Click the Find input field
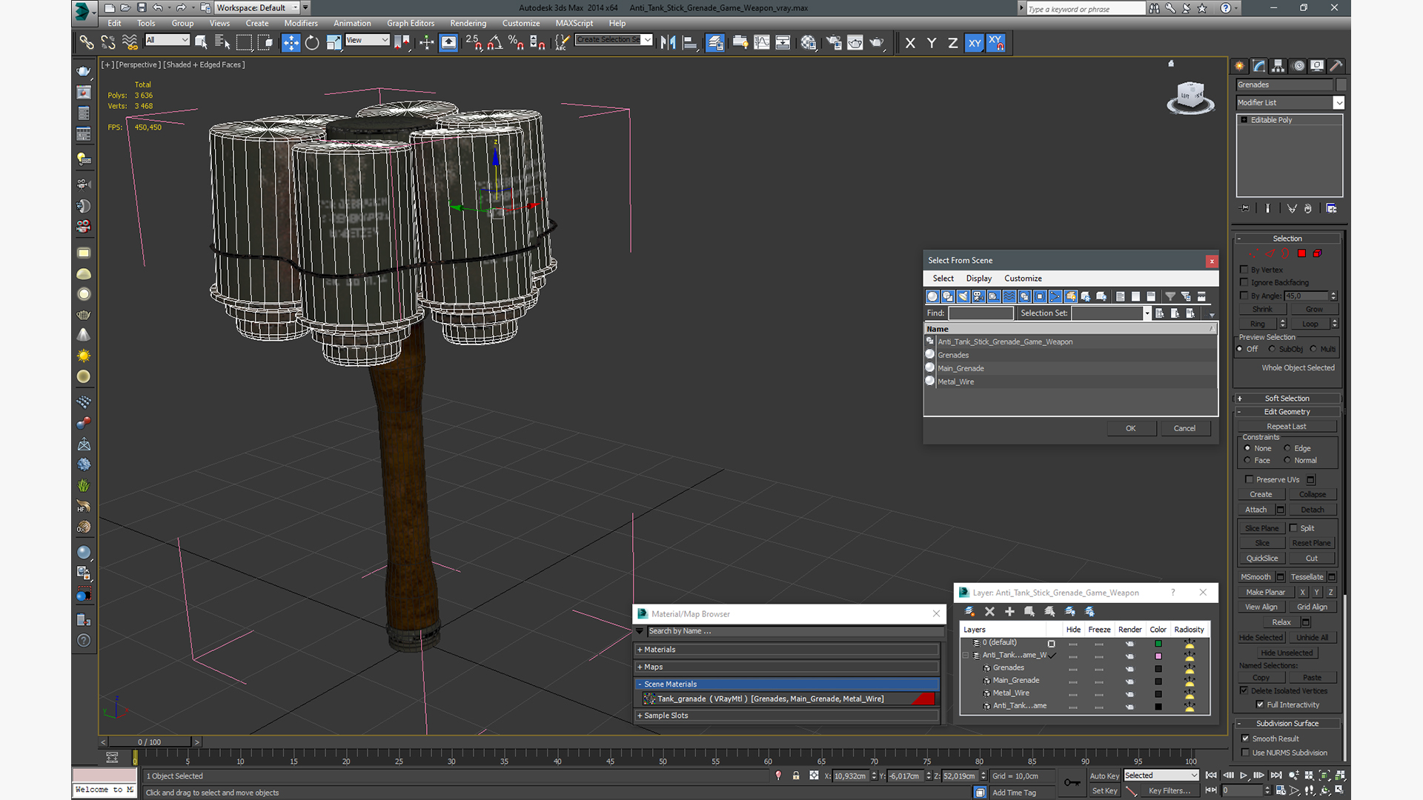The width and height of the screenshot is (1423, 800). pos(981,313)
